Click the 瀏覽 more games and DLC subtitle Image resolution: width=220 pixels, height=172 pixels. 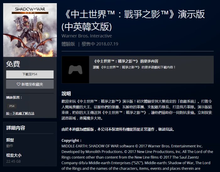(x=134, y=67)
